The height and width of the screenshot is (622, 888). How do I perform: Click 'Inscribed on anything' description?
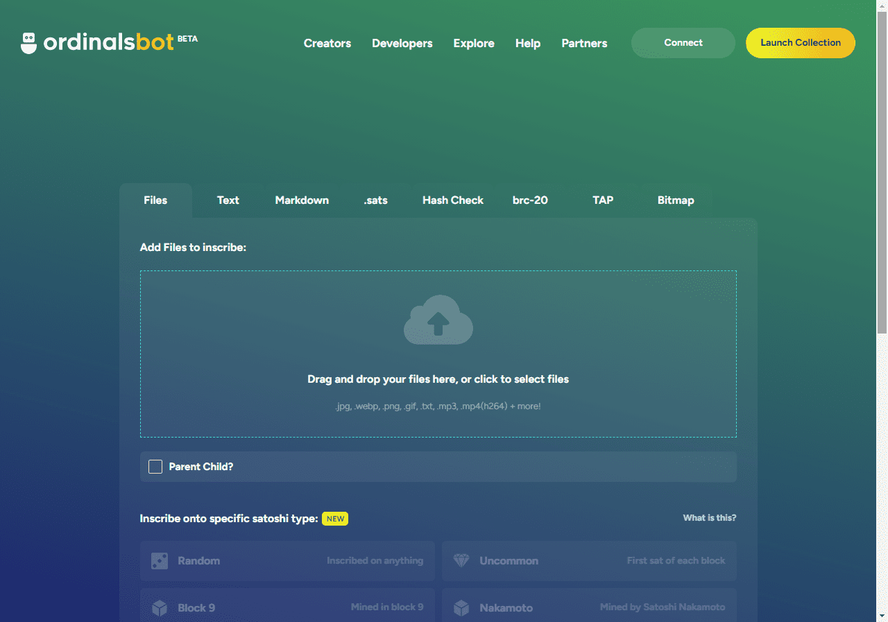click(x=375, y=560)
